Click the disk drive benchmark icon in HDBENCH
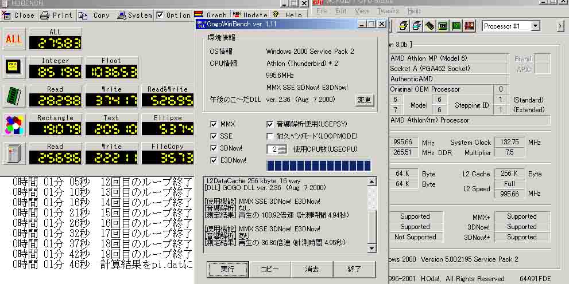The width and height of the screenshot is (569, 284). (14, 153)
